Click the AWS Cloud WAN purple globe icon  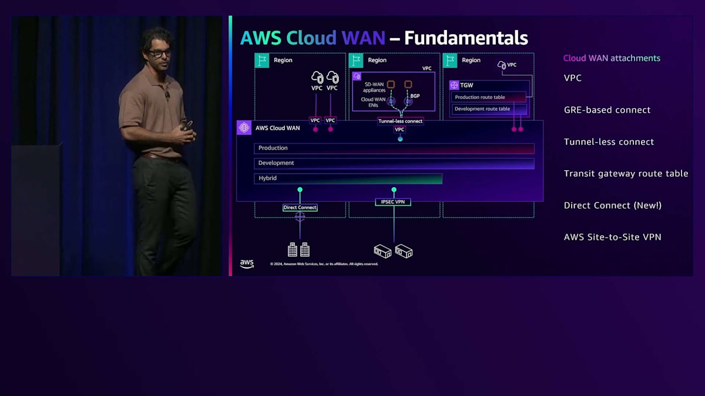(x=244, y=128)
